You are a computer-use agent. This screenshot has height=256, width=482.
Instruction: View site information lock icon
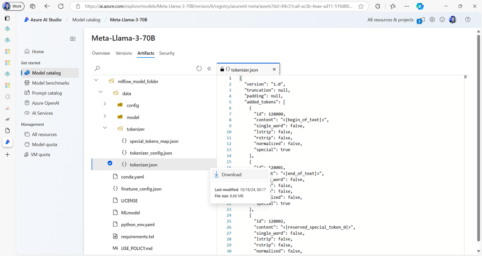click(x=78, y=6)
